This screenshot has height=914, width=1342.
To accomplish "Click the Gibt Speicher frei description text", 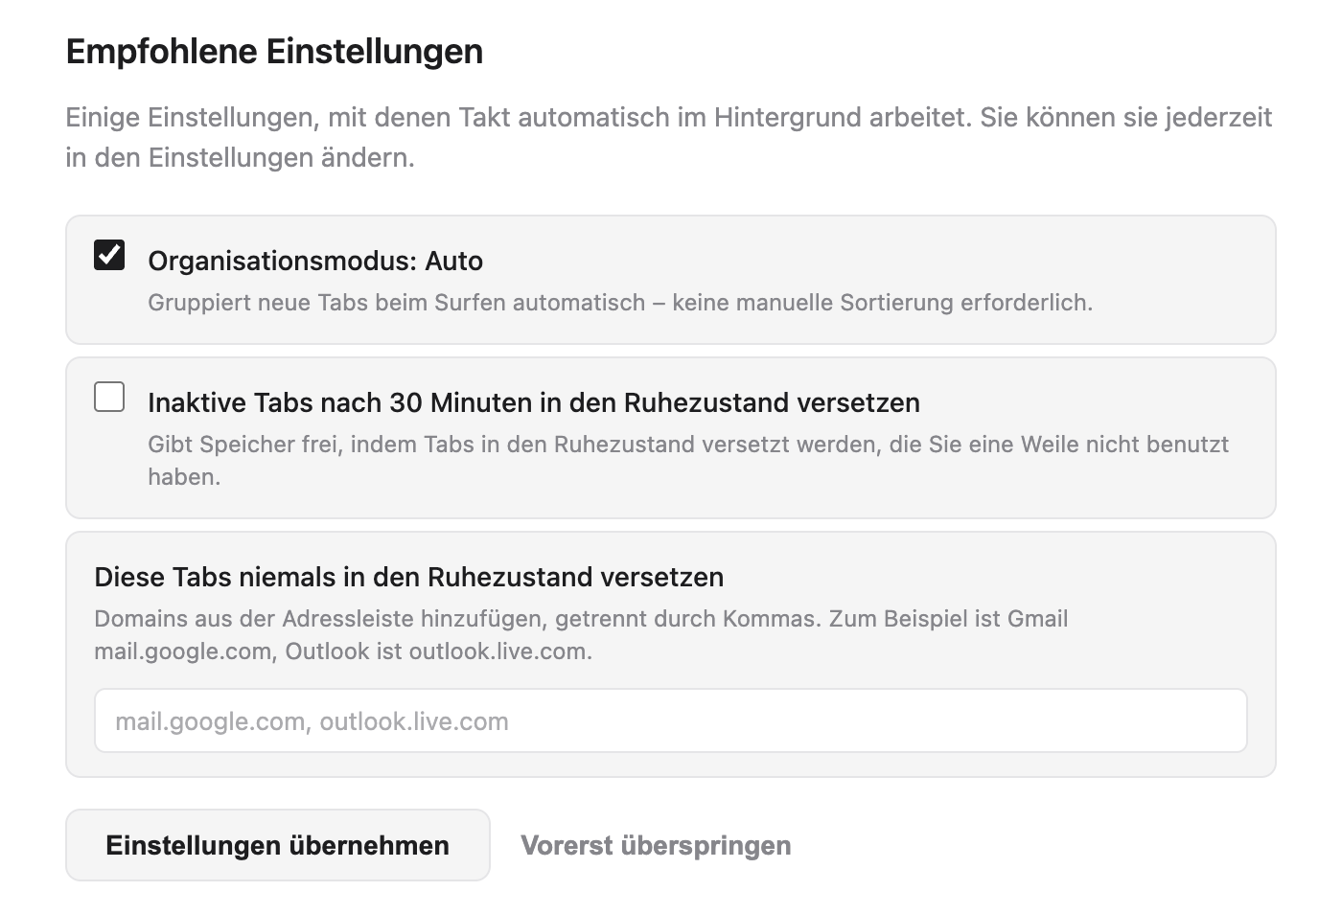I will (x=688, y=460).
